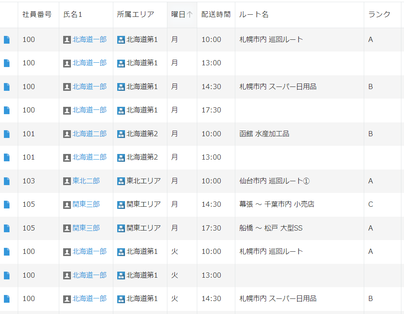
Task: Open 関東三郎 link in 月 17:30 row
Action: coord(86,228)
